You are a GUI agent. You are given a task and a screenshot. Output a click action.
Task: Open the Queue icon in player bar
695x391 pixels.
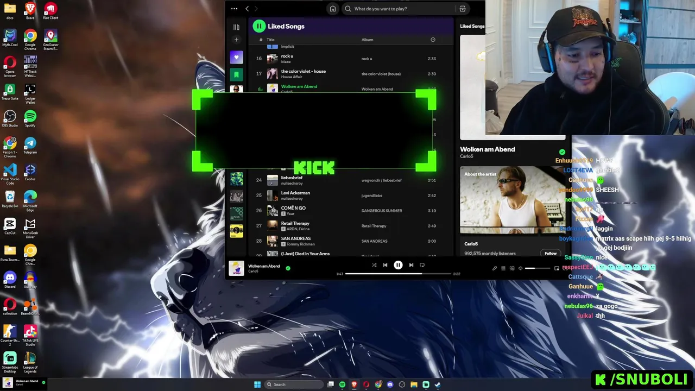pyautogui.click(x=503, y=268)
